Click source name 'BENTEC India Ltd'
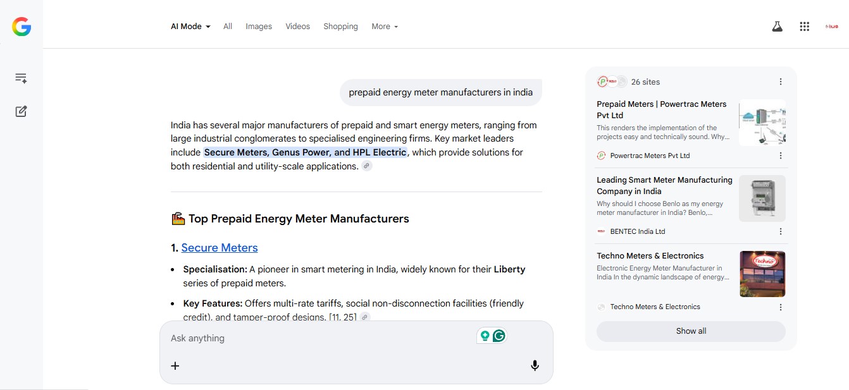This screenshot has height=390, width=849. tap(638, 231)
